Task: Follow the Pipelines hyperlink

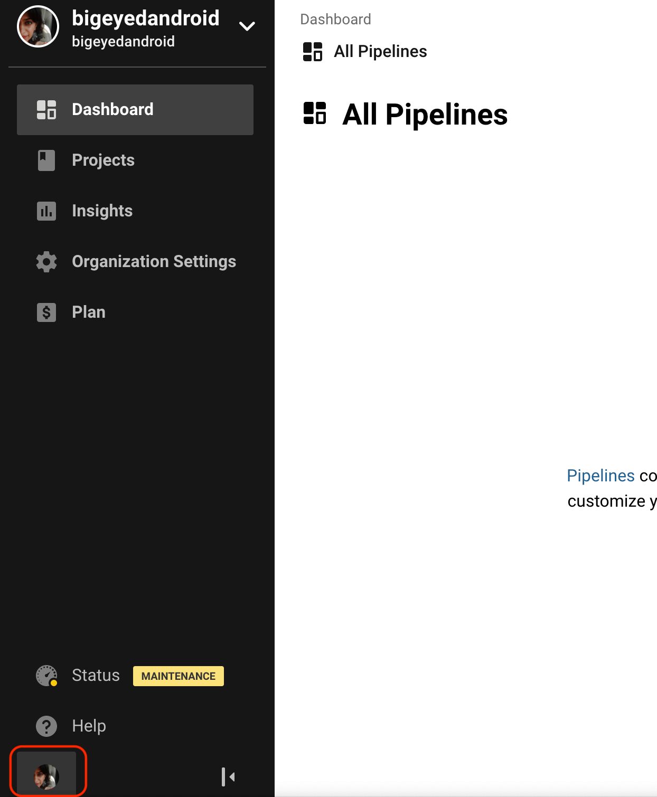Action: pyautogui.click(x=600, y=476)
